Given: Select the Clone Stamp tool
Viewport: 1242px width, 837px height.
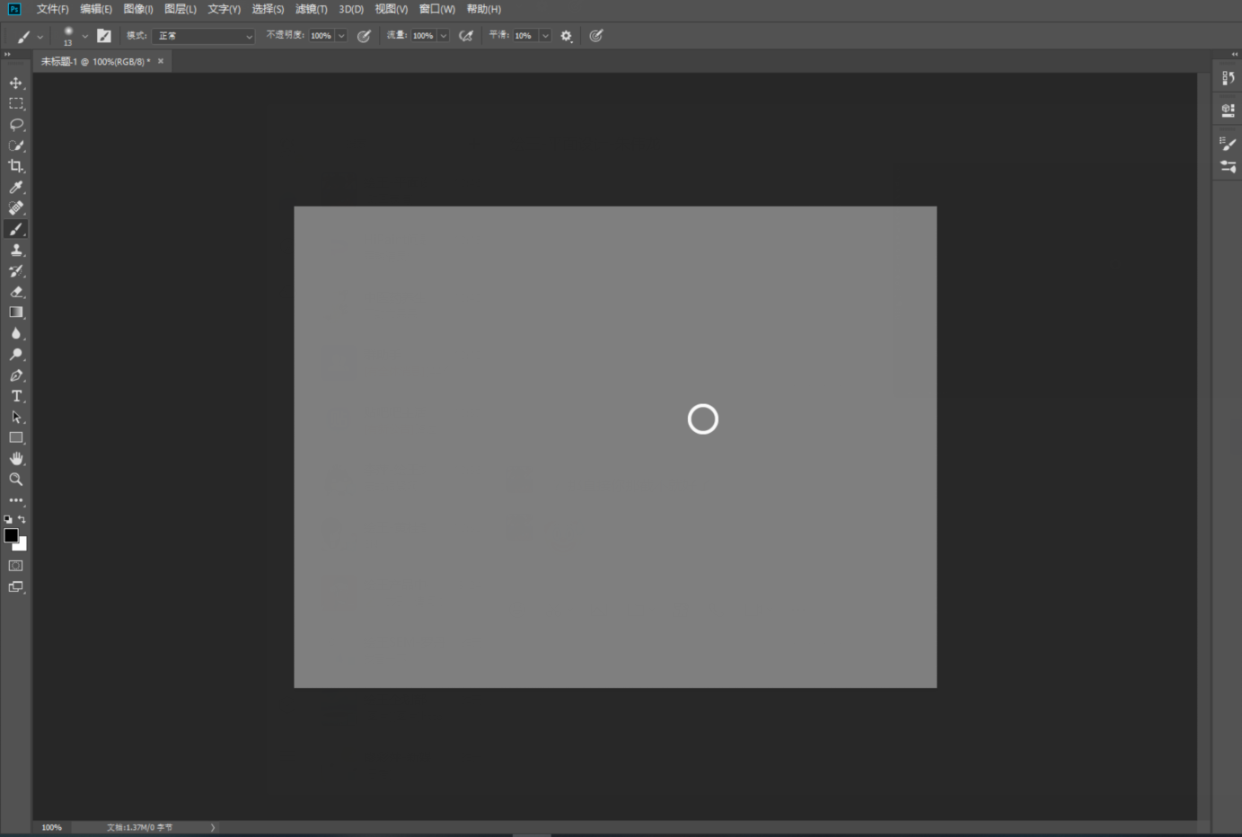Looking at the screenshot, I should [x=16, y=250].
